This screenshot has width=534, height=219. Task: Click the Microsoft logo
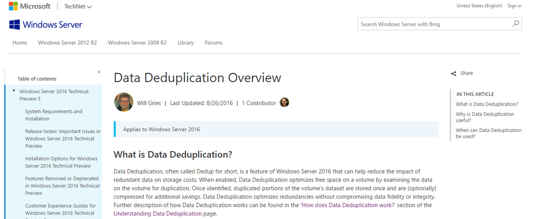[x=29, y=6]
